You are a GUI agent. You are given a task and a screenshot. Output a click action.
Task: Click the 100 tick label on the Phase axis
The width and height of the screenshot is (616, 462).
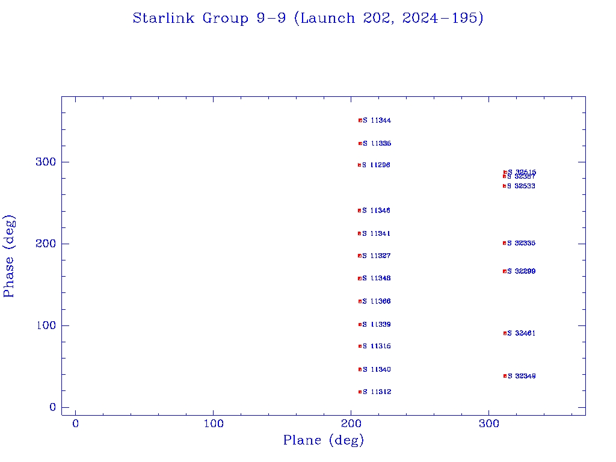click(x=48, y=326)
